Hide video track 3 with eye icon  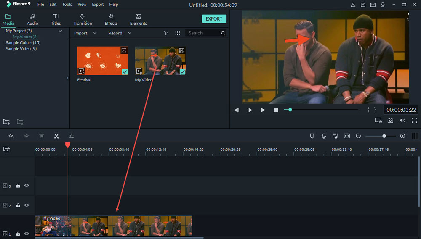[x=27, y=186]
